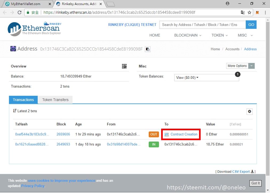The height and width of the screenshot is (195, 270).
Task: Open block 2649693
Action: pyautogui.click(x=63, y=144)
